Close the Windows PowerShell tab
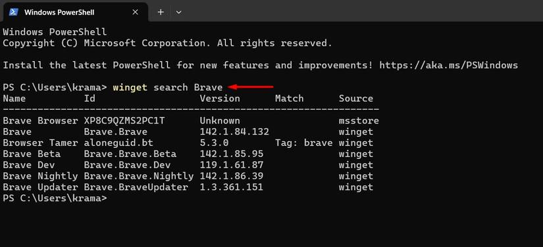 (135, 12)
